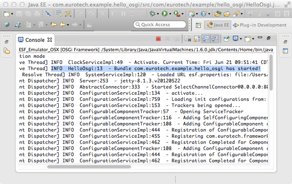Viewport: 292px width, 184px height.
Task: Open the right sidebar outline view icon
Action: (x=285, y=51)
